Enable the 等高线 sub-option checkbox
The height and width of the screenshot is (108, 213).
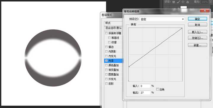coord(109,38)
